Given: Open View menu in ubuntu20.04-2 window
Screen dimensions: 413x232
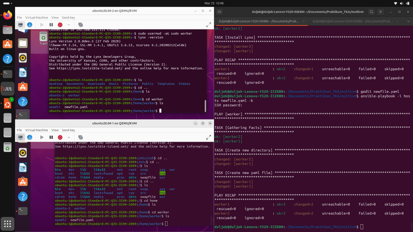Looking at the screenshot, I should pos(55,18).
